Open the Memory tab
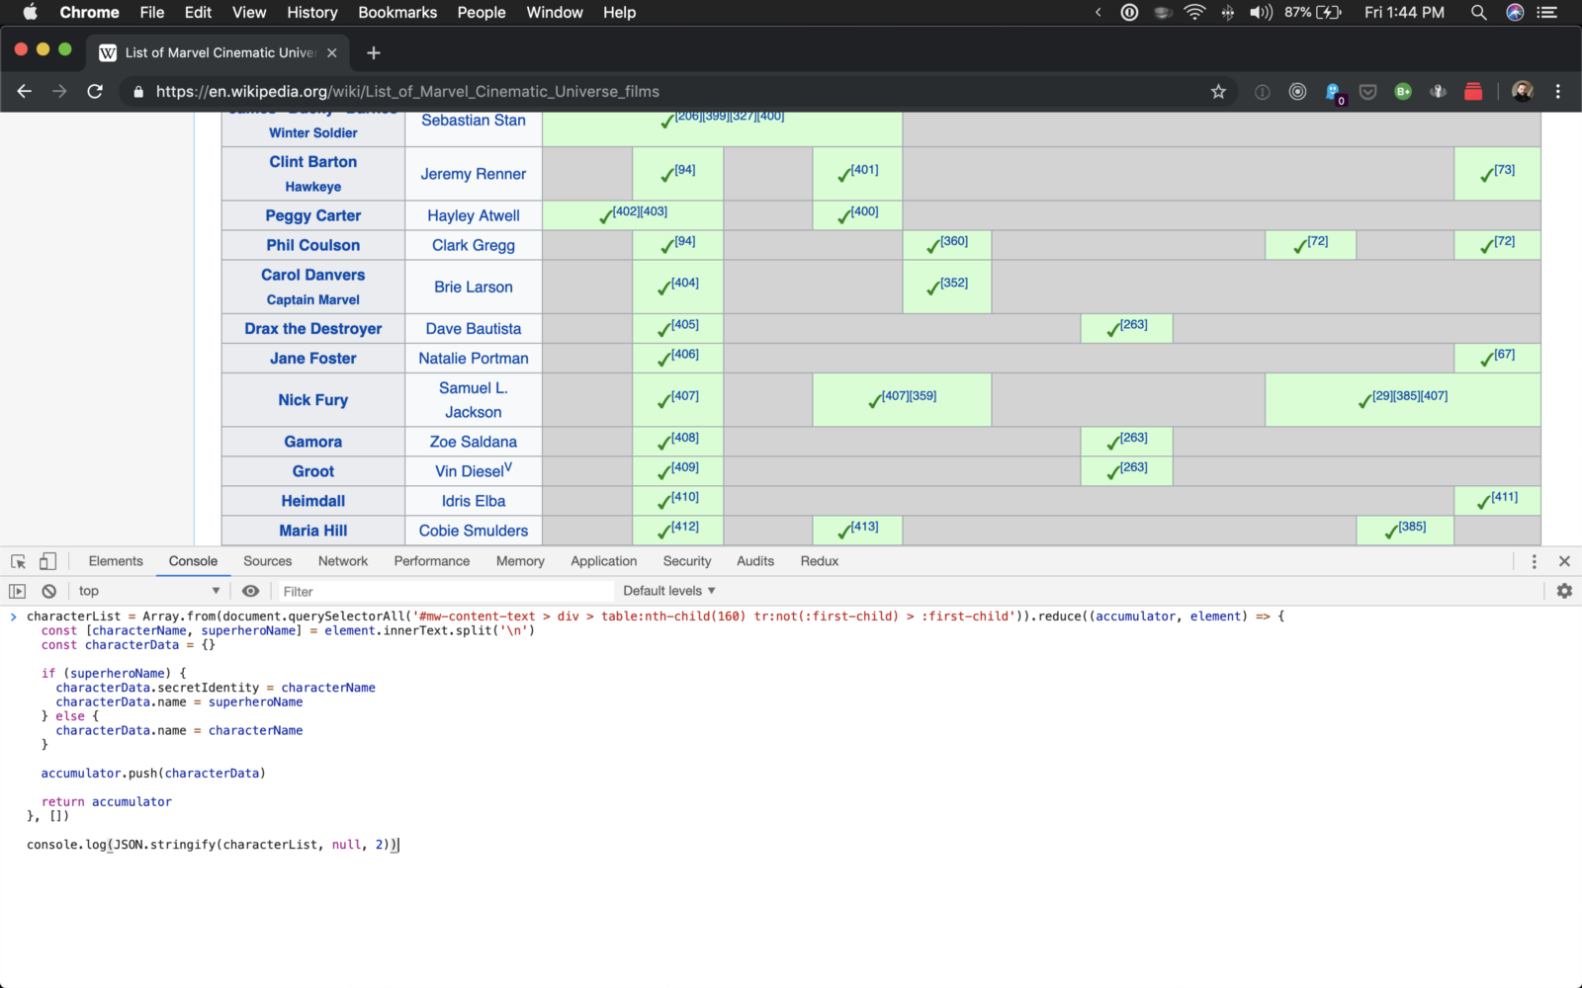 pyautogui.click(x=520, y=561)
